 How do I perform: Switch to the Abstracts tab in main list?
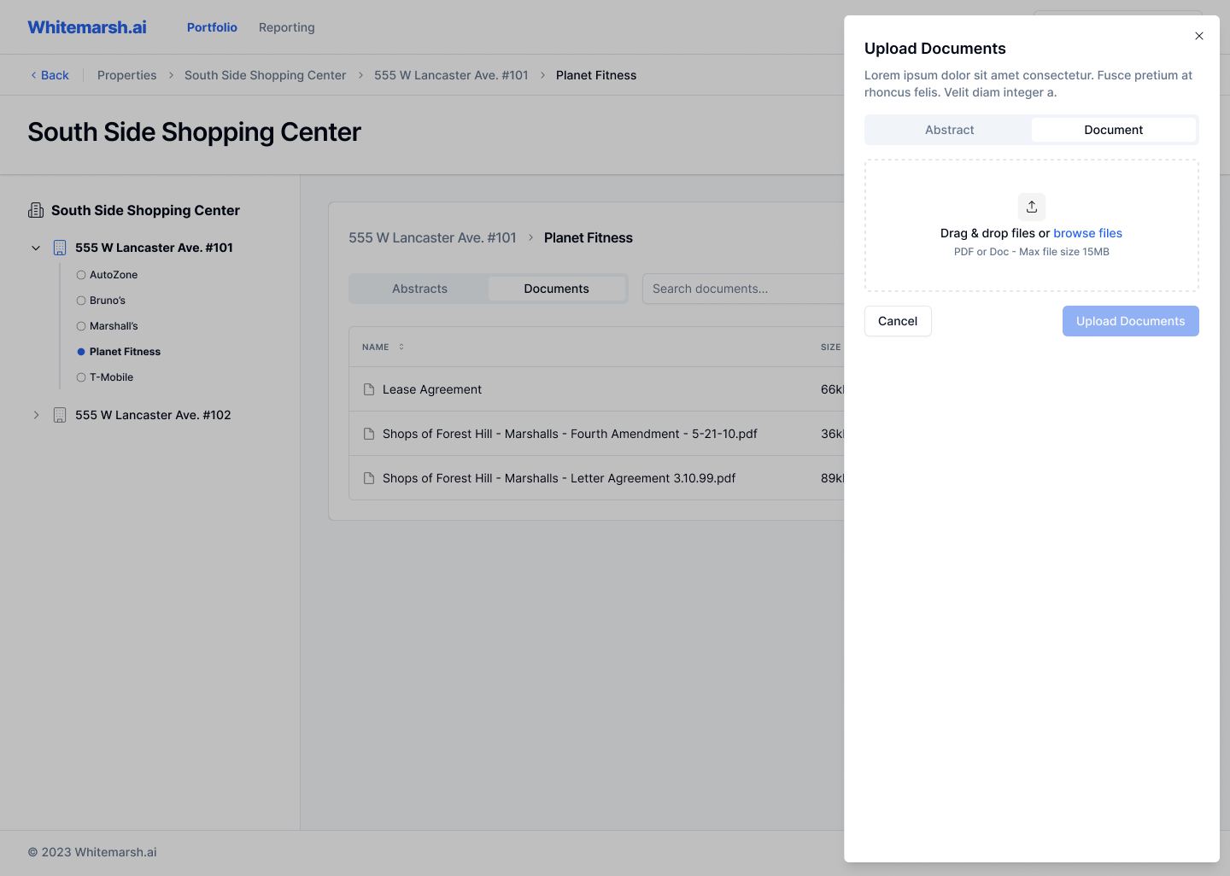pyautogui.click(x=419, y=289)
